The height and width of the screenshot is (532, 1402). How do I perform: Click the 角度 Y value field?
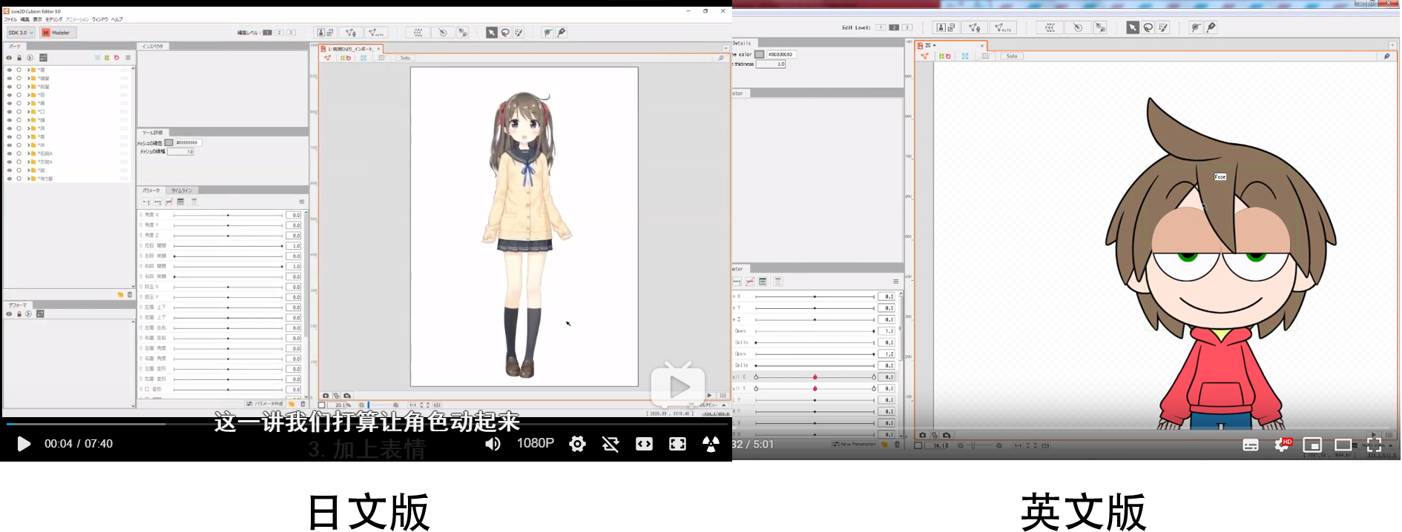294,225
